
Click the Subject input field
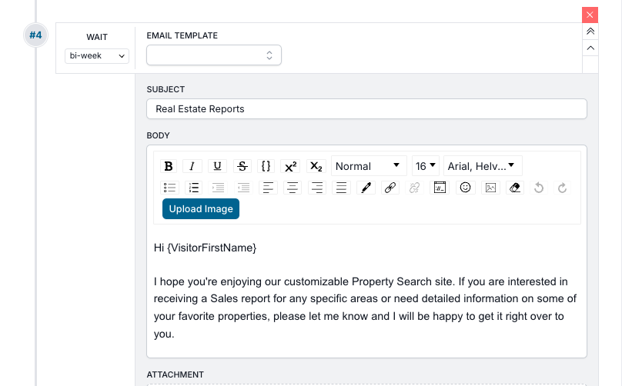(366, 109)
